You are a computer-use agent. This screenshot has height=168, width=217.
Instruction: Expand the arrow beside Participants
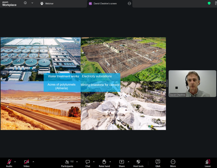pos(77,162)
